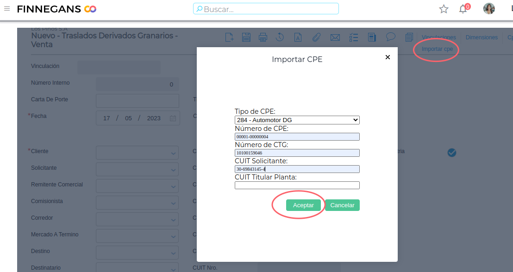Click the Importar cpe link
Viewport: 513px width, 272px height.
(x=437, y=49)
